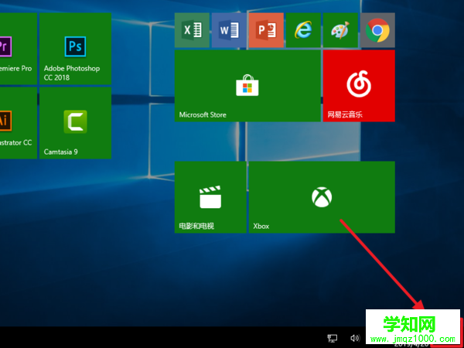The width and height of the screenshot is (464, 348).
Task: Open the 电影和电视 tile
Action: tap(210, 197)
